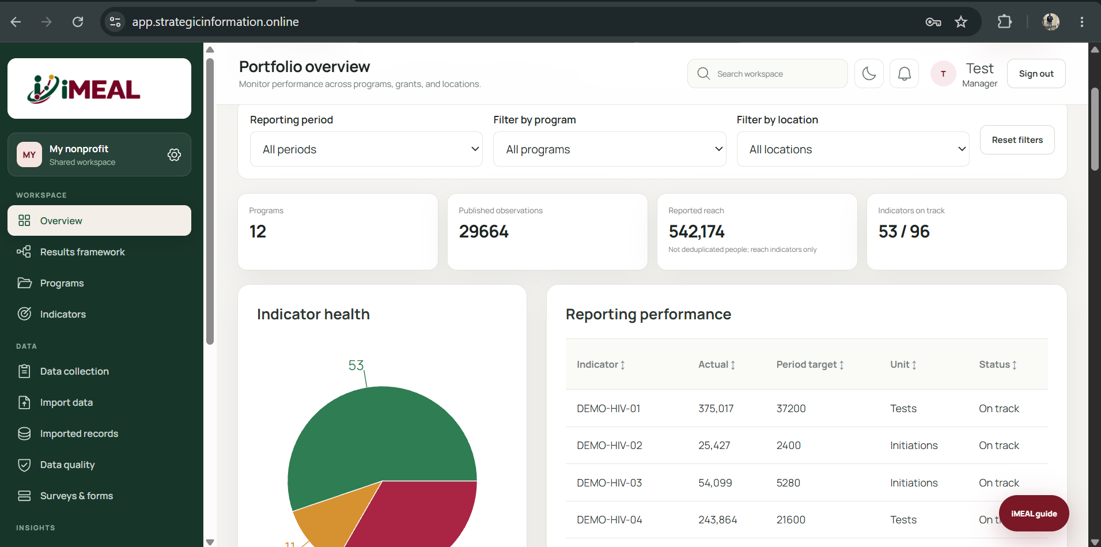Open Overview menu item
The height and width of the screenshot is (547, 1101).
click(x=99, y=221)
